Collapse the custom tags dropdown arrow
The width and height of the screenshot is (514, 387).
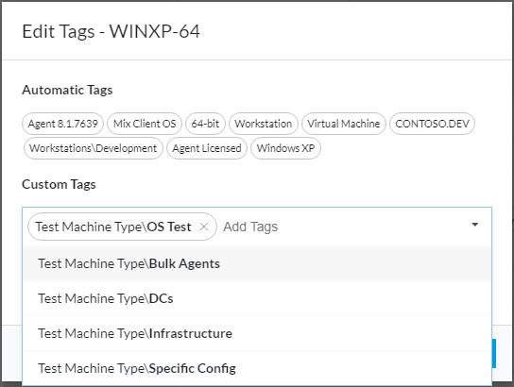point(474,225)
